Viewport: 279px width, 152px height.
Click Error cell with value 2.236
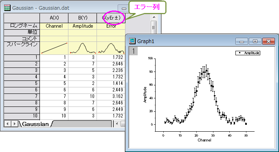click(x=111, y=70)
